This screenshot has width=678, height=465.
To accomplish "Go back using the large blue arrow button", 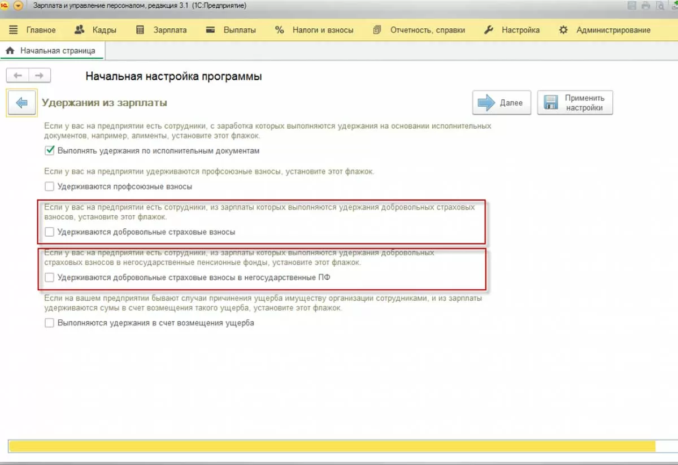I will point(21,103).
